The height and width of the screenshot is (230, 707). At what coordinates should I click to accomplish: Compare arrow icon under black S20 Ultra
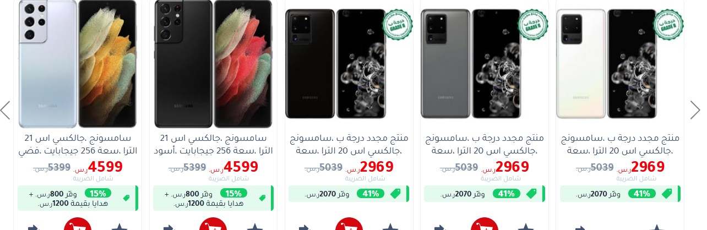click(304, 227)
